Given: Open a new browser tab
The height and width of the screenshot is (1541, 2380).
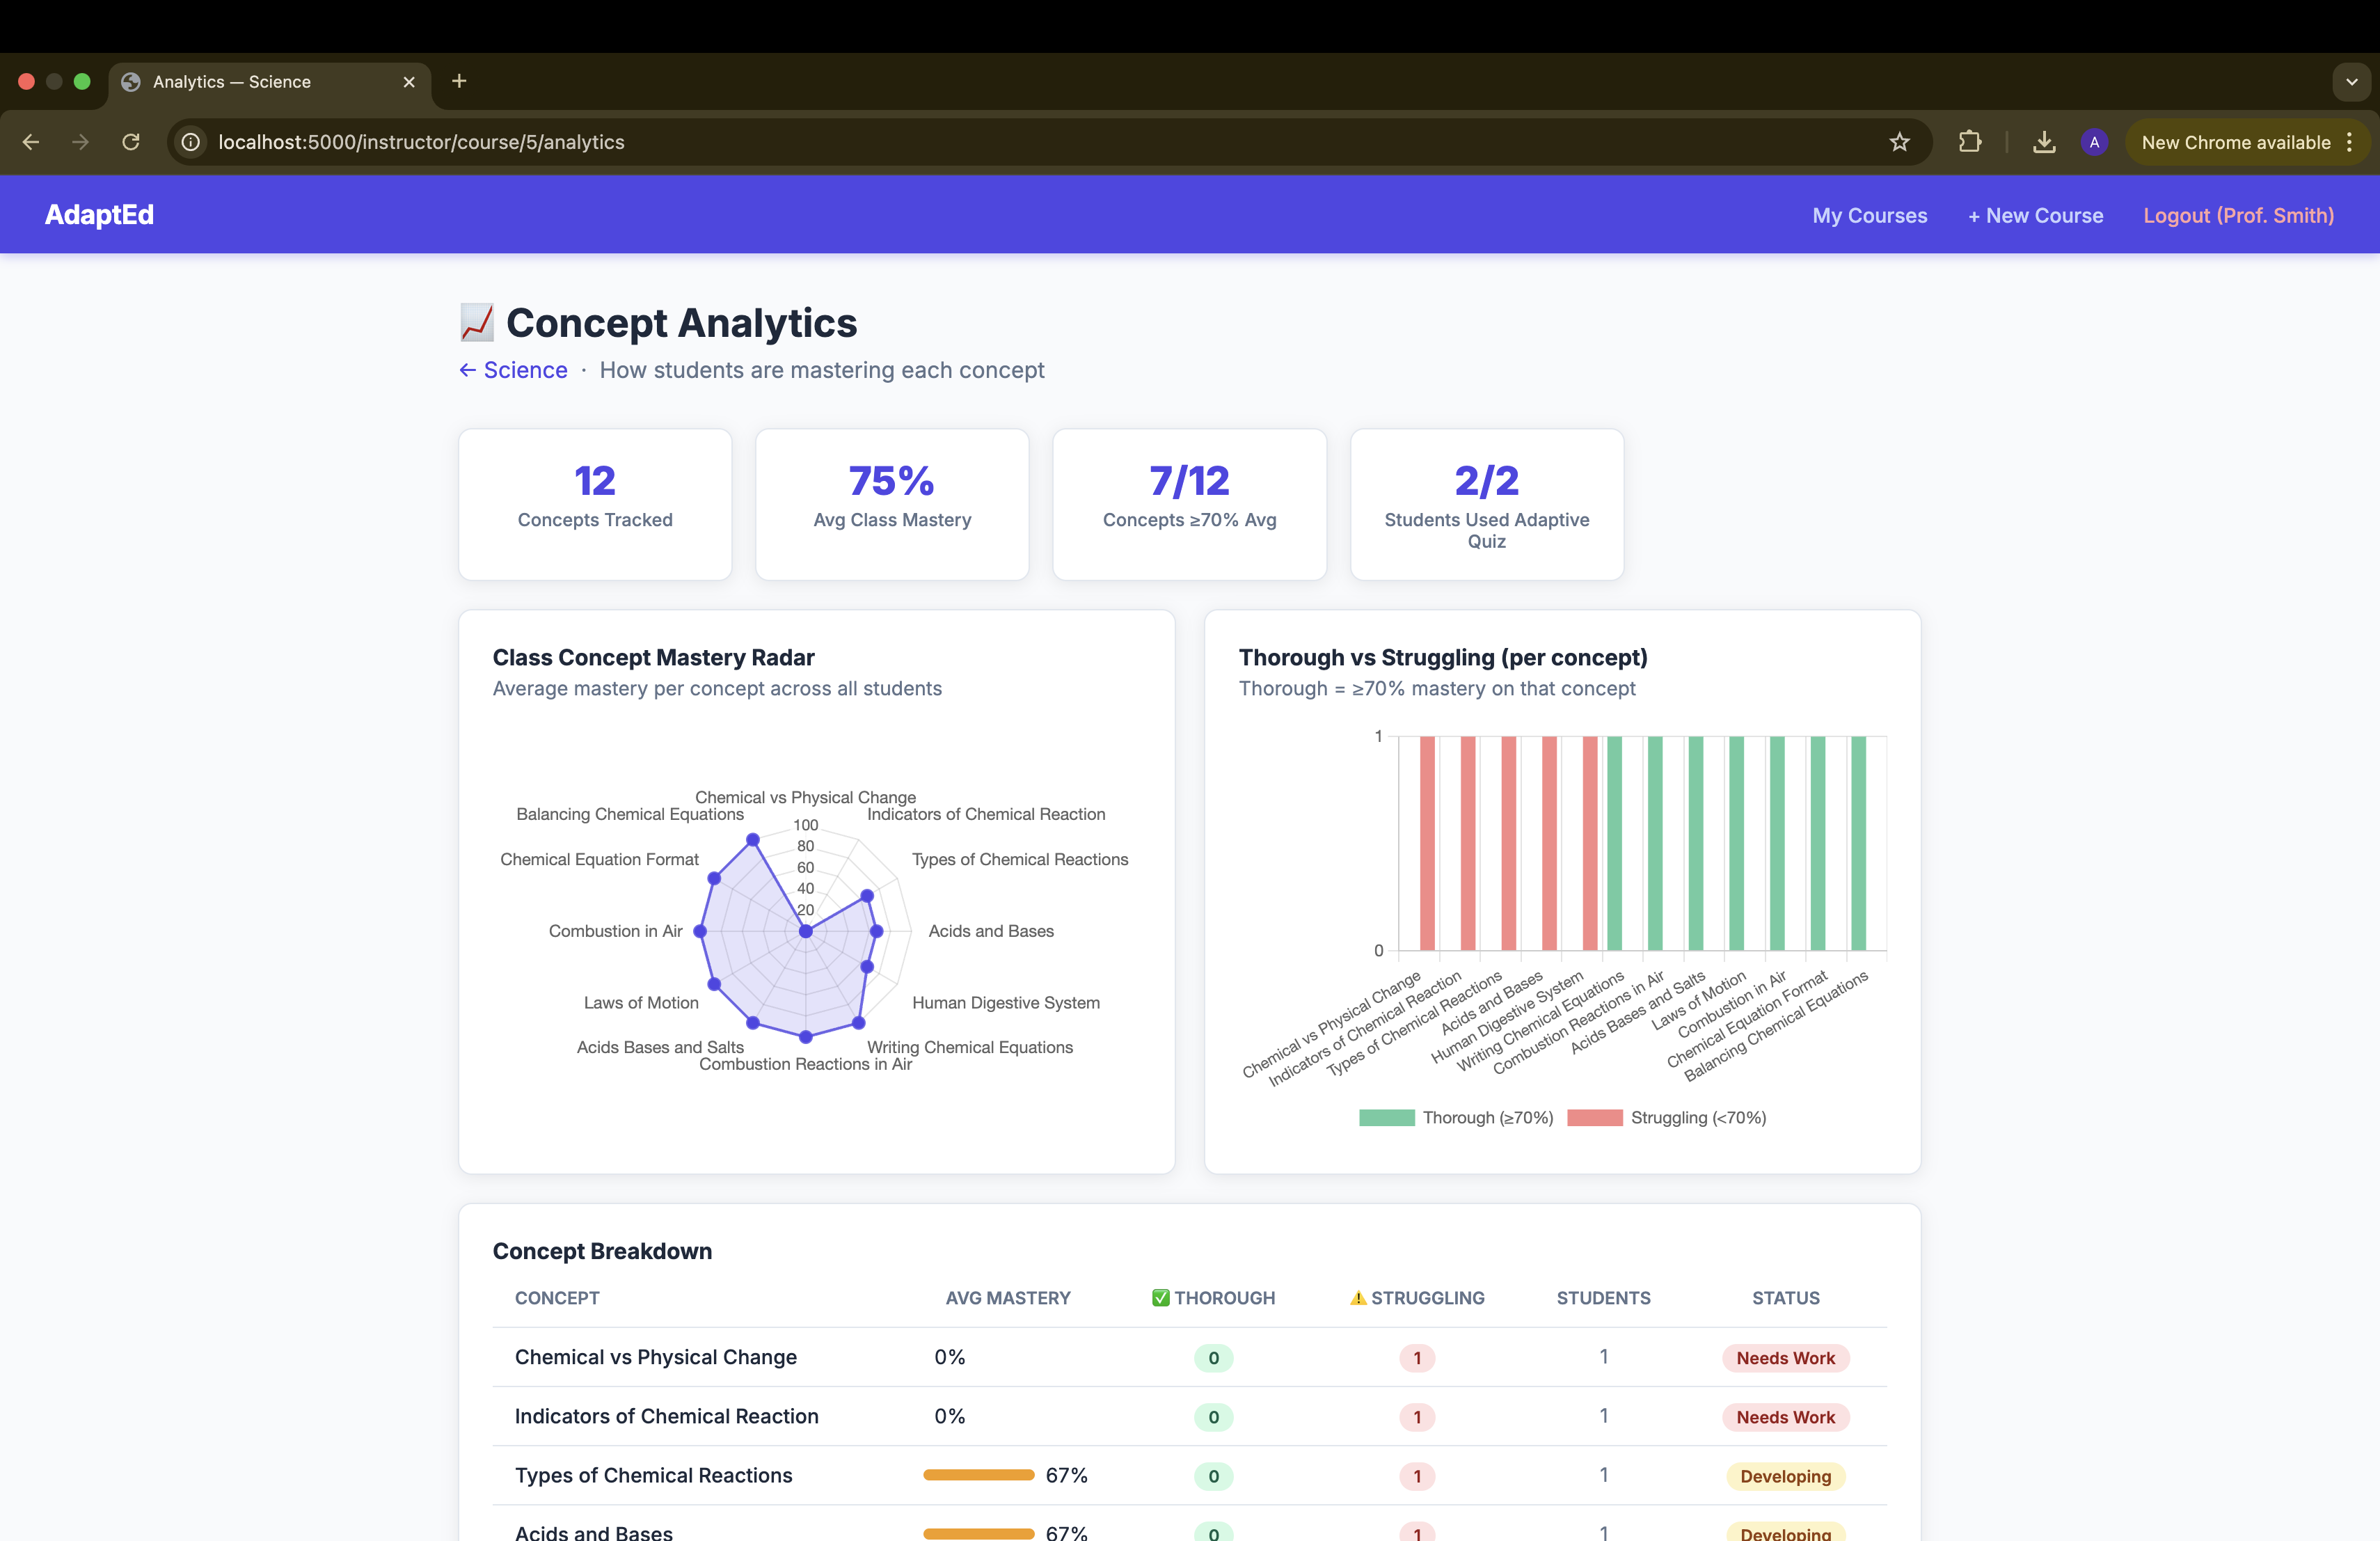Looking at the screenshot, I should click(x=459, y=81).
